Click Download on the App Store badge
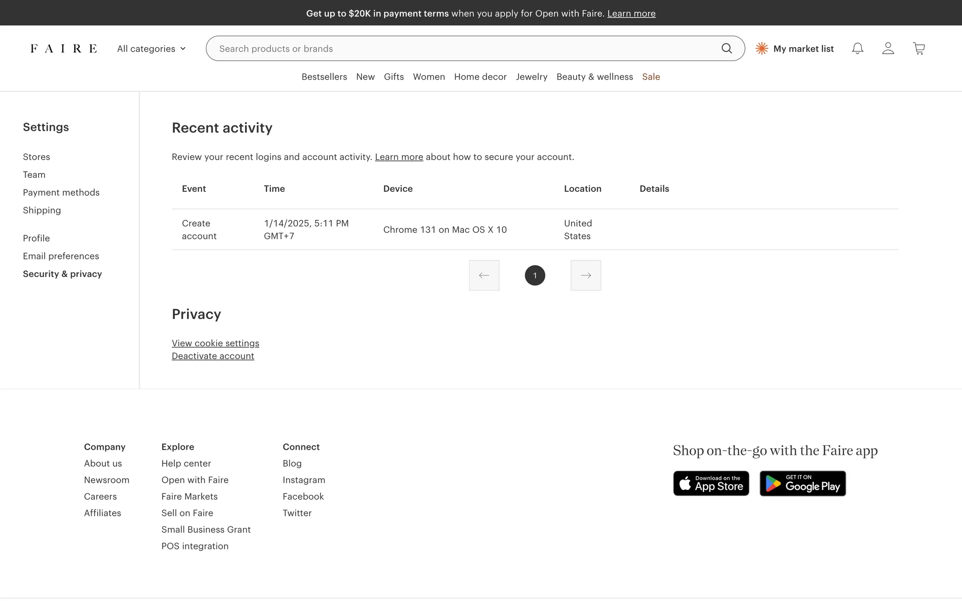This screenshot has width=962, height=601. point(711,484)
